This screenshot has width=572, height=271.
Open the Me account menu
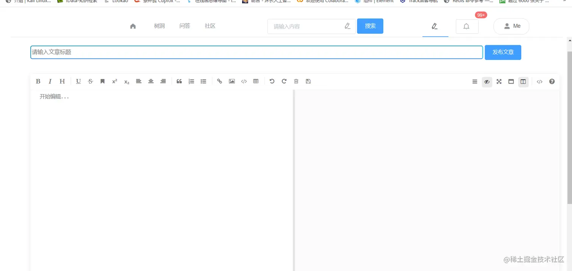511,26
